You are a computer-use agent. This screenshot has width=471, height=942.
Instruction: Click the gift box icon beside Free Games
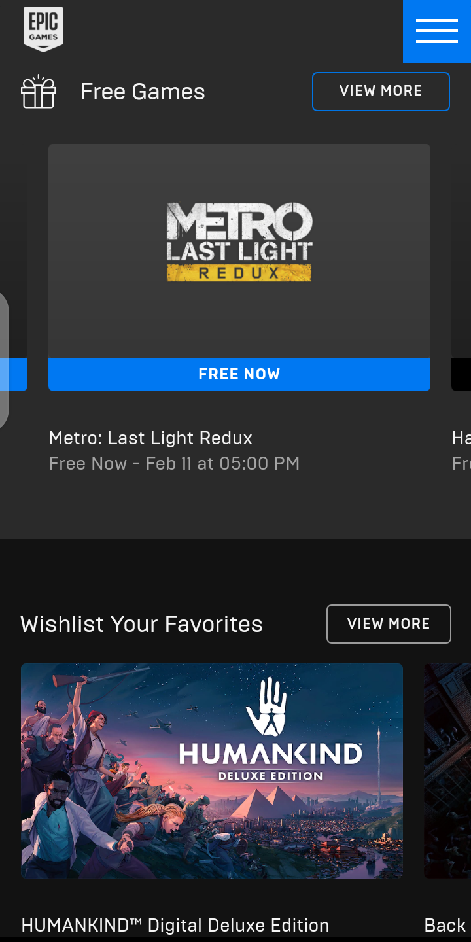point(39,92)
